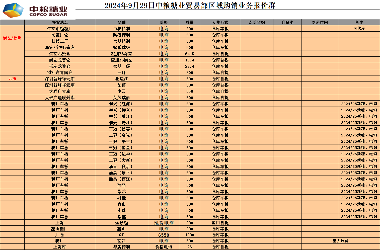Select the red 崇左/钦州 region cell
Image resolution: width=380 pixels, height=250 pixels.
pyautogui.click(x=12, y=38)
